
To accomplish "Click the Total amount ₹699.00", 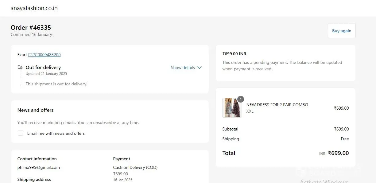I will click(x=338, y=153).
